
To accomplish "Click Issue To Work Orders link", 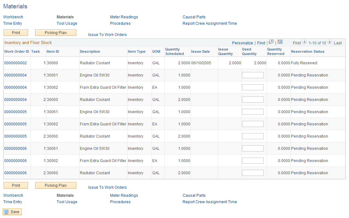I will (x=107, y=34).
